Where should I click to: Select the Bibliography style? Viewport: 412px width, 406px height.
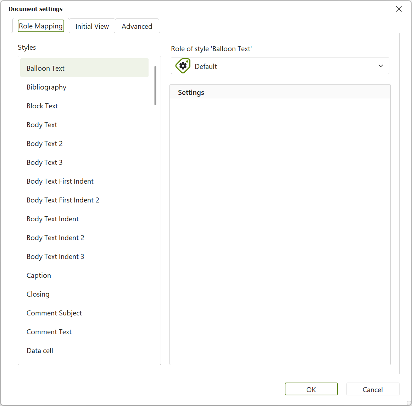point(84,87)
